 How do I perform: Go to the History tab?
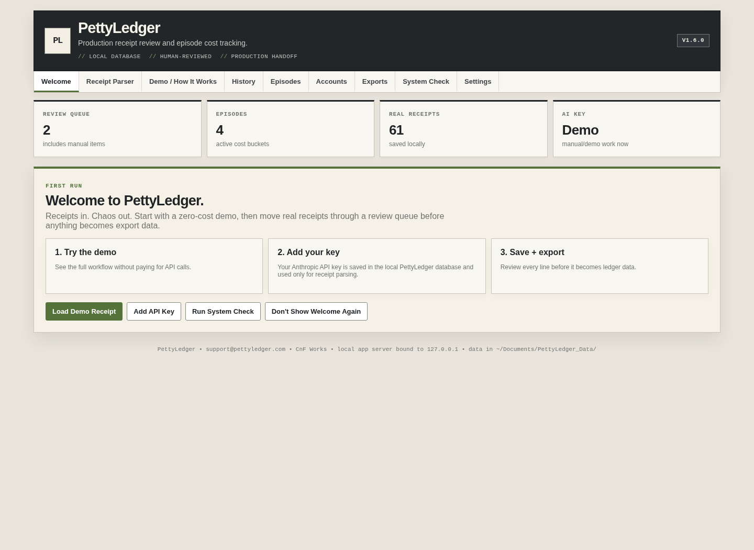[x=243, y=82]
